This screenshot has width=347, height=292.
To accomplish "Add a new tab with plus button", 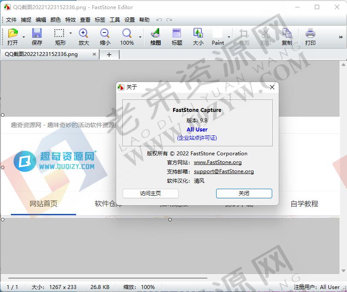I will click(109, 55).
